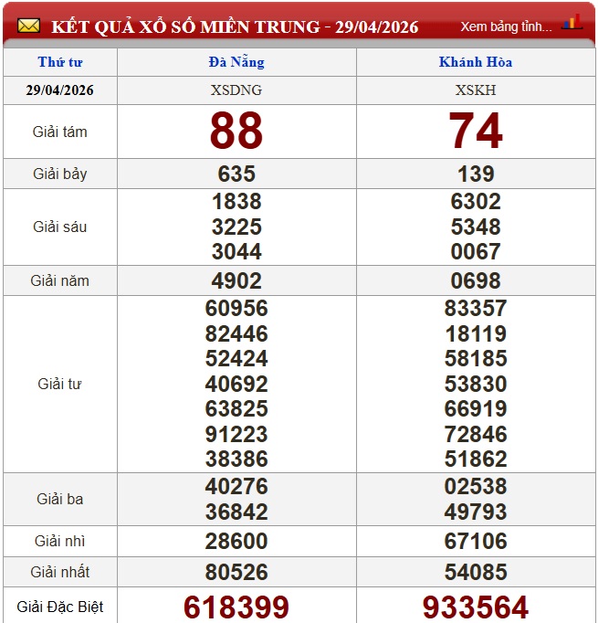The height and width of the screenshot is (623, 598).
Task: Click Khánh Hòa special prize 933564
Action: tap(476, 607)
